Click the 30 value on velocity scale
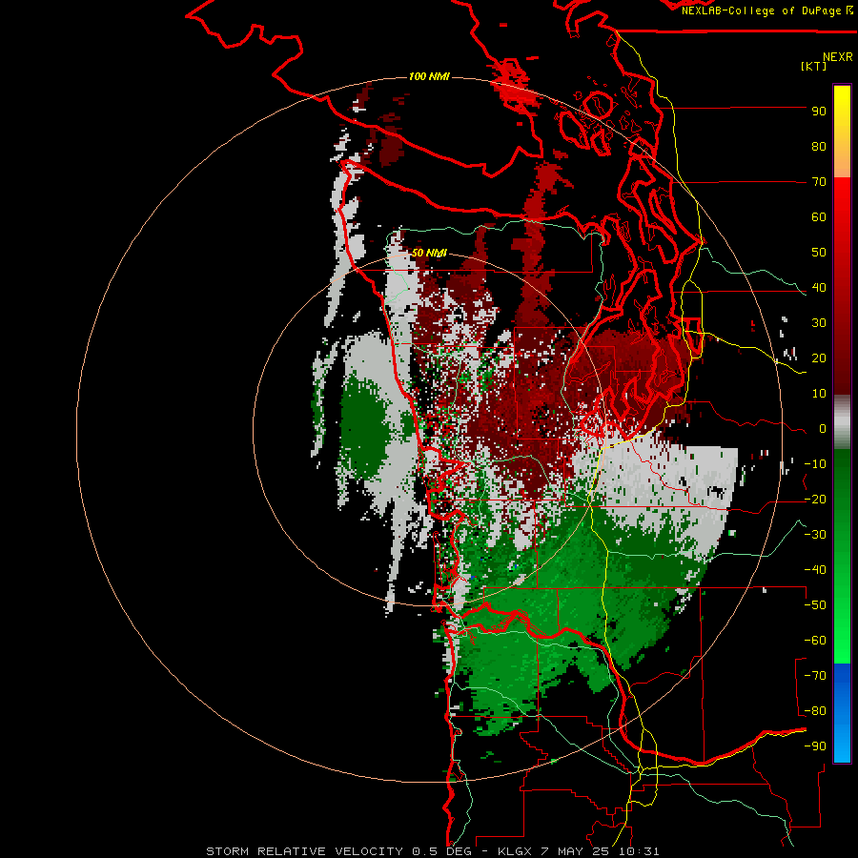This screenshot has width=858, height=858. (x=819, y=323)
